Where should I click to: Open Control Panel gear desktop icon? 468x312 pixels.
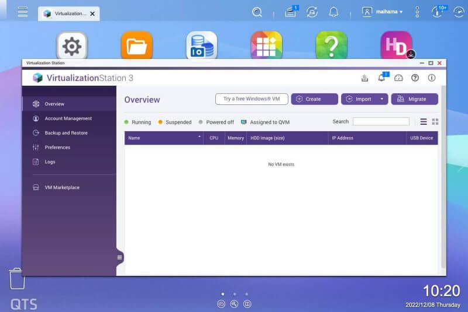click(71, 46)
